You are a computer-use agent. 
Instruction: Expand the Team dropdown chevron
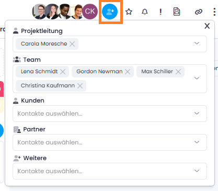coord(197,78)
